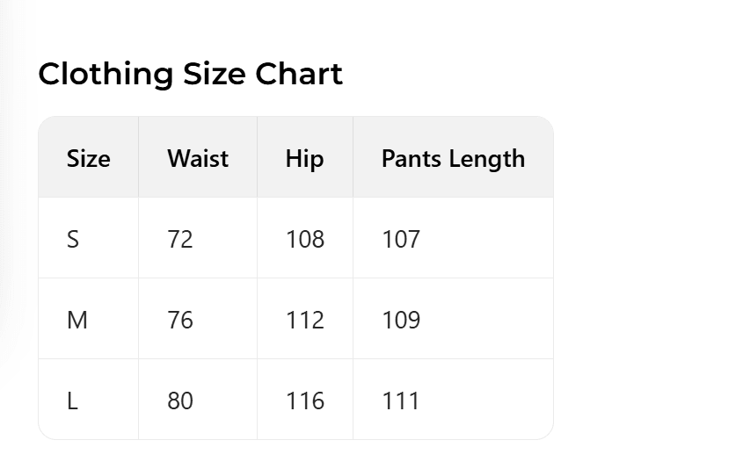This screenshot has height=469, width=743.
Task: Click the word 'Size' in the chart title
Action: (215, 75)
